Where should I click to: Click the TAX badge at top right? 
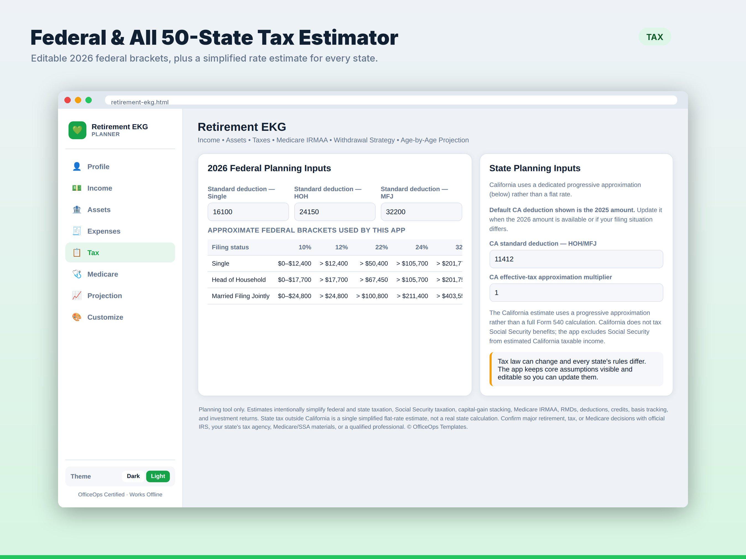[655, 37]
